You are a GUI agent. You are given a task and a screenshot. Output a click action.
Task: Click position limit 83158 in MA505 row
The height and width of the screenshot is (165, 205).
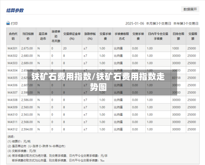point(176,78)
